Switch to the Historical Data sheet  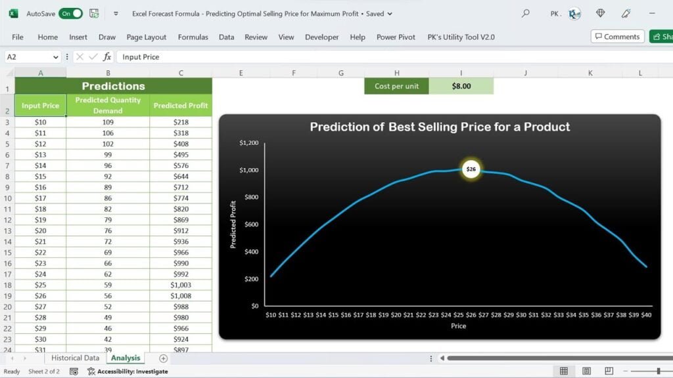coord(75,358)
